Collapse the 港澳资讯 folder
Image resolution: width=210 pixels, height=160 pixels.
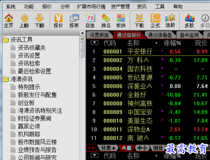pyautogui.click(x=6, y=79)
